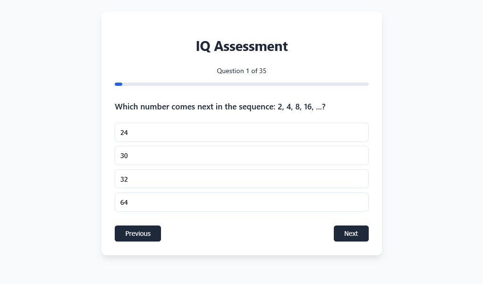
Task: Select the answer option 24
Action: 241,133
